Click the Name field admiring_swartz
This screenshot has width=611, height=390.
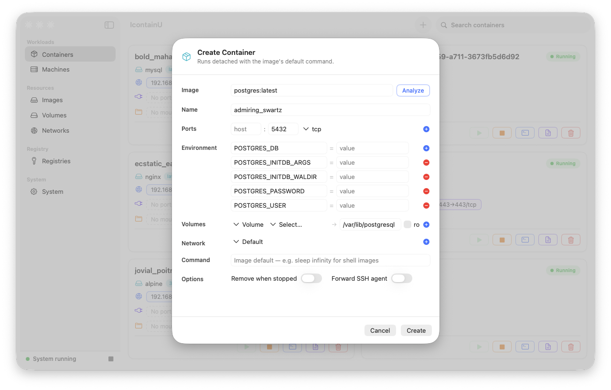(331, 110)
